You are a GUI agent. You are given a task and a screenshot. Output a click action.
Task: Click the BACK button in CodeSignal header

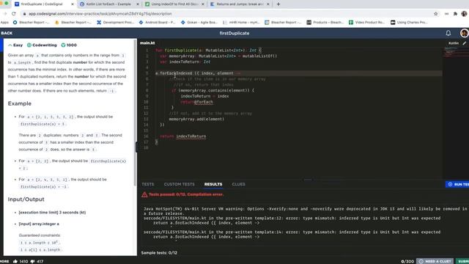tap(7, 33)
